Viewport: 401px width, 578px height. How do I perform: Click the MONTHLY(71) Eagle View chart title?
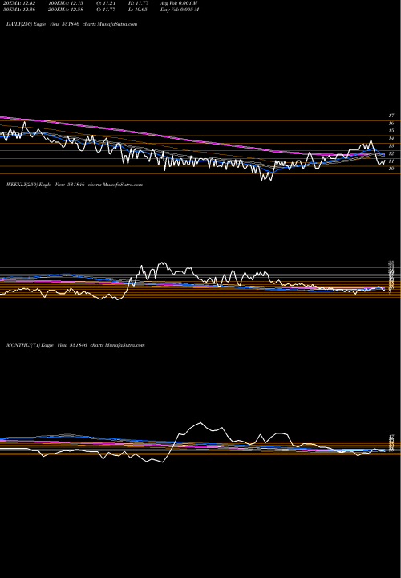click(75, 345)
